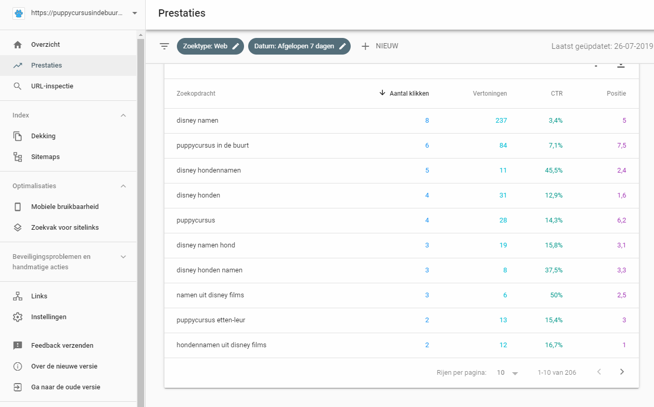Click the Zoekopdracht column header
This screenshot has width=654, height=407.
pos(196,94)
